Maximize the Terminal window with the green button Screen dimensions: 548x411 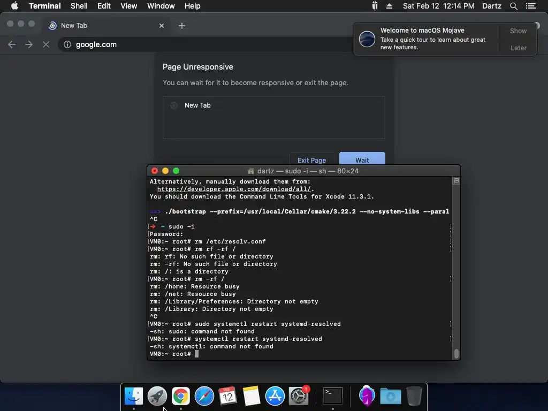176,171
